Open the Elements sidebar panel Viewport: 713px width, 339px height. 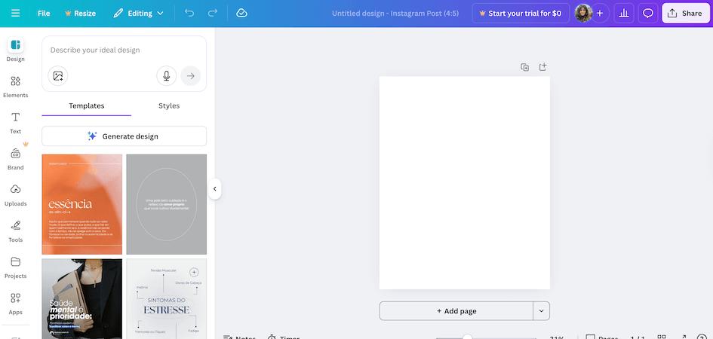click(15, 87)
